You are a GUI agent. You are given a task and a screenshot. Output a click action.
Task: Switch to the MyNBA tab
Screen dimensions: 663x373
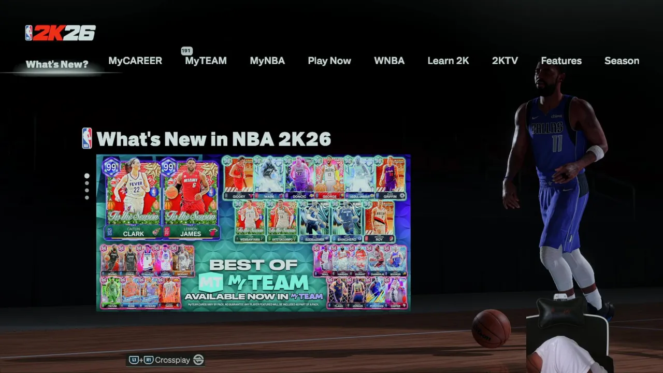click(x=267, y=61)
